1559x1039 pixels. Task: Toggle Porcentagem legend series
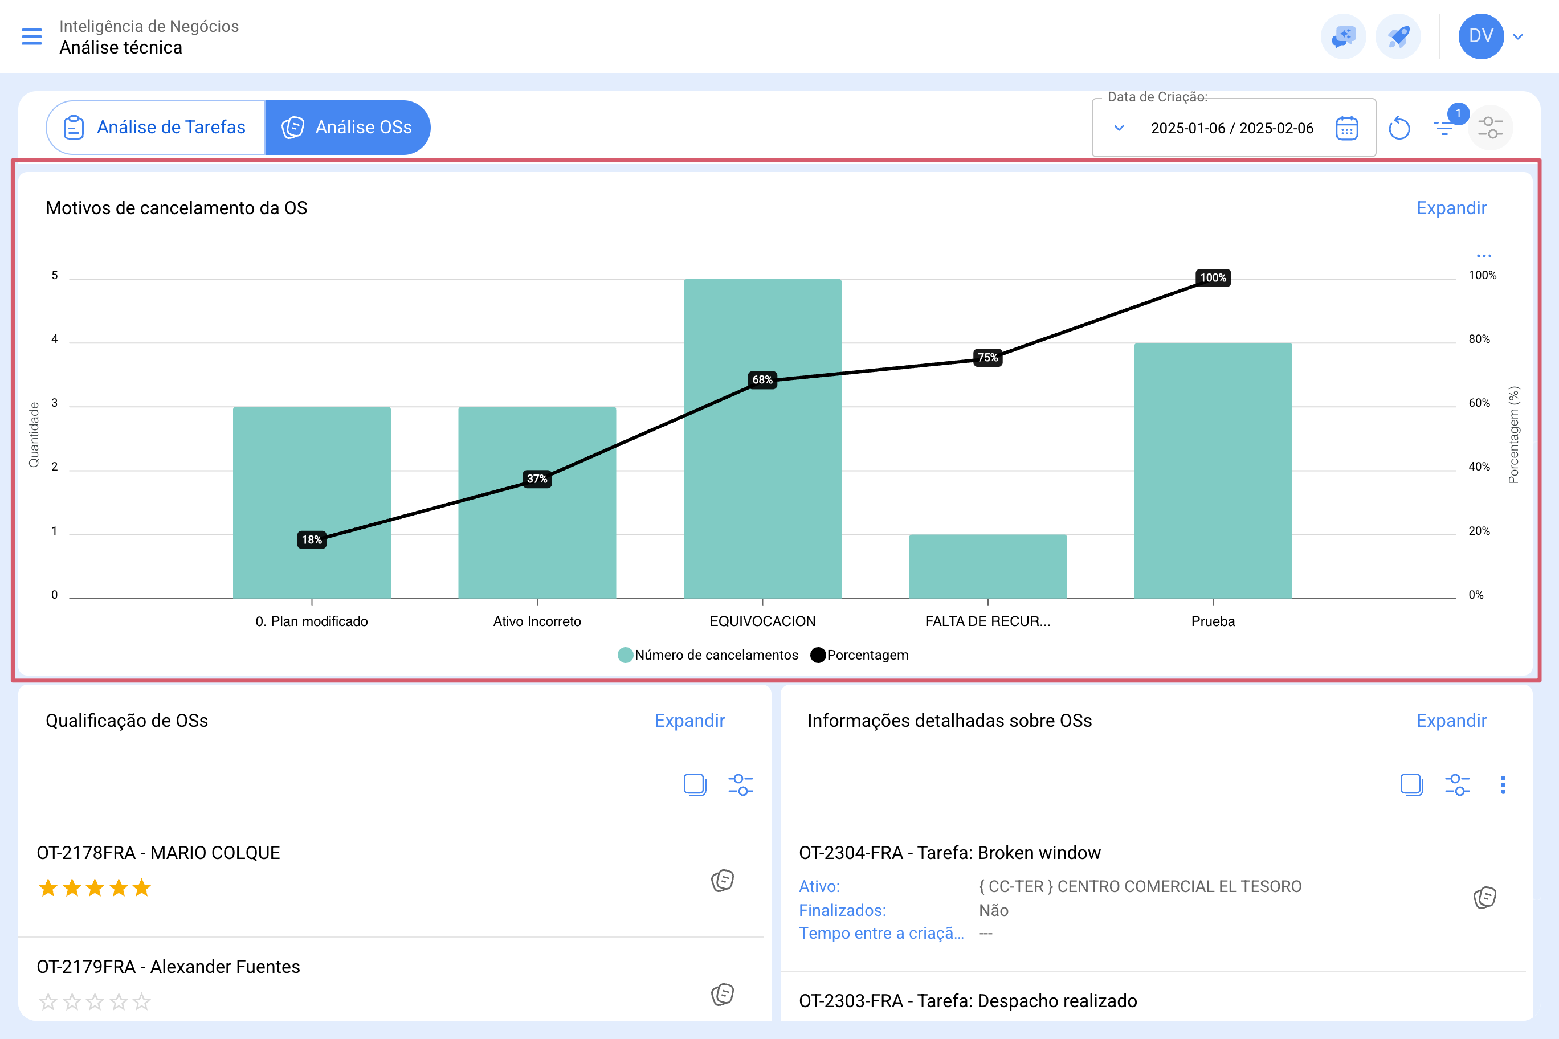pos(860,655)
